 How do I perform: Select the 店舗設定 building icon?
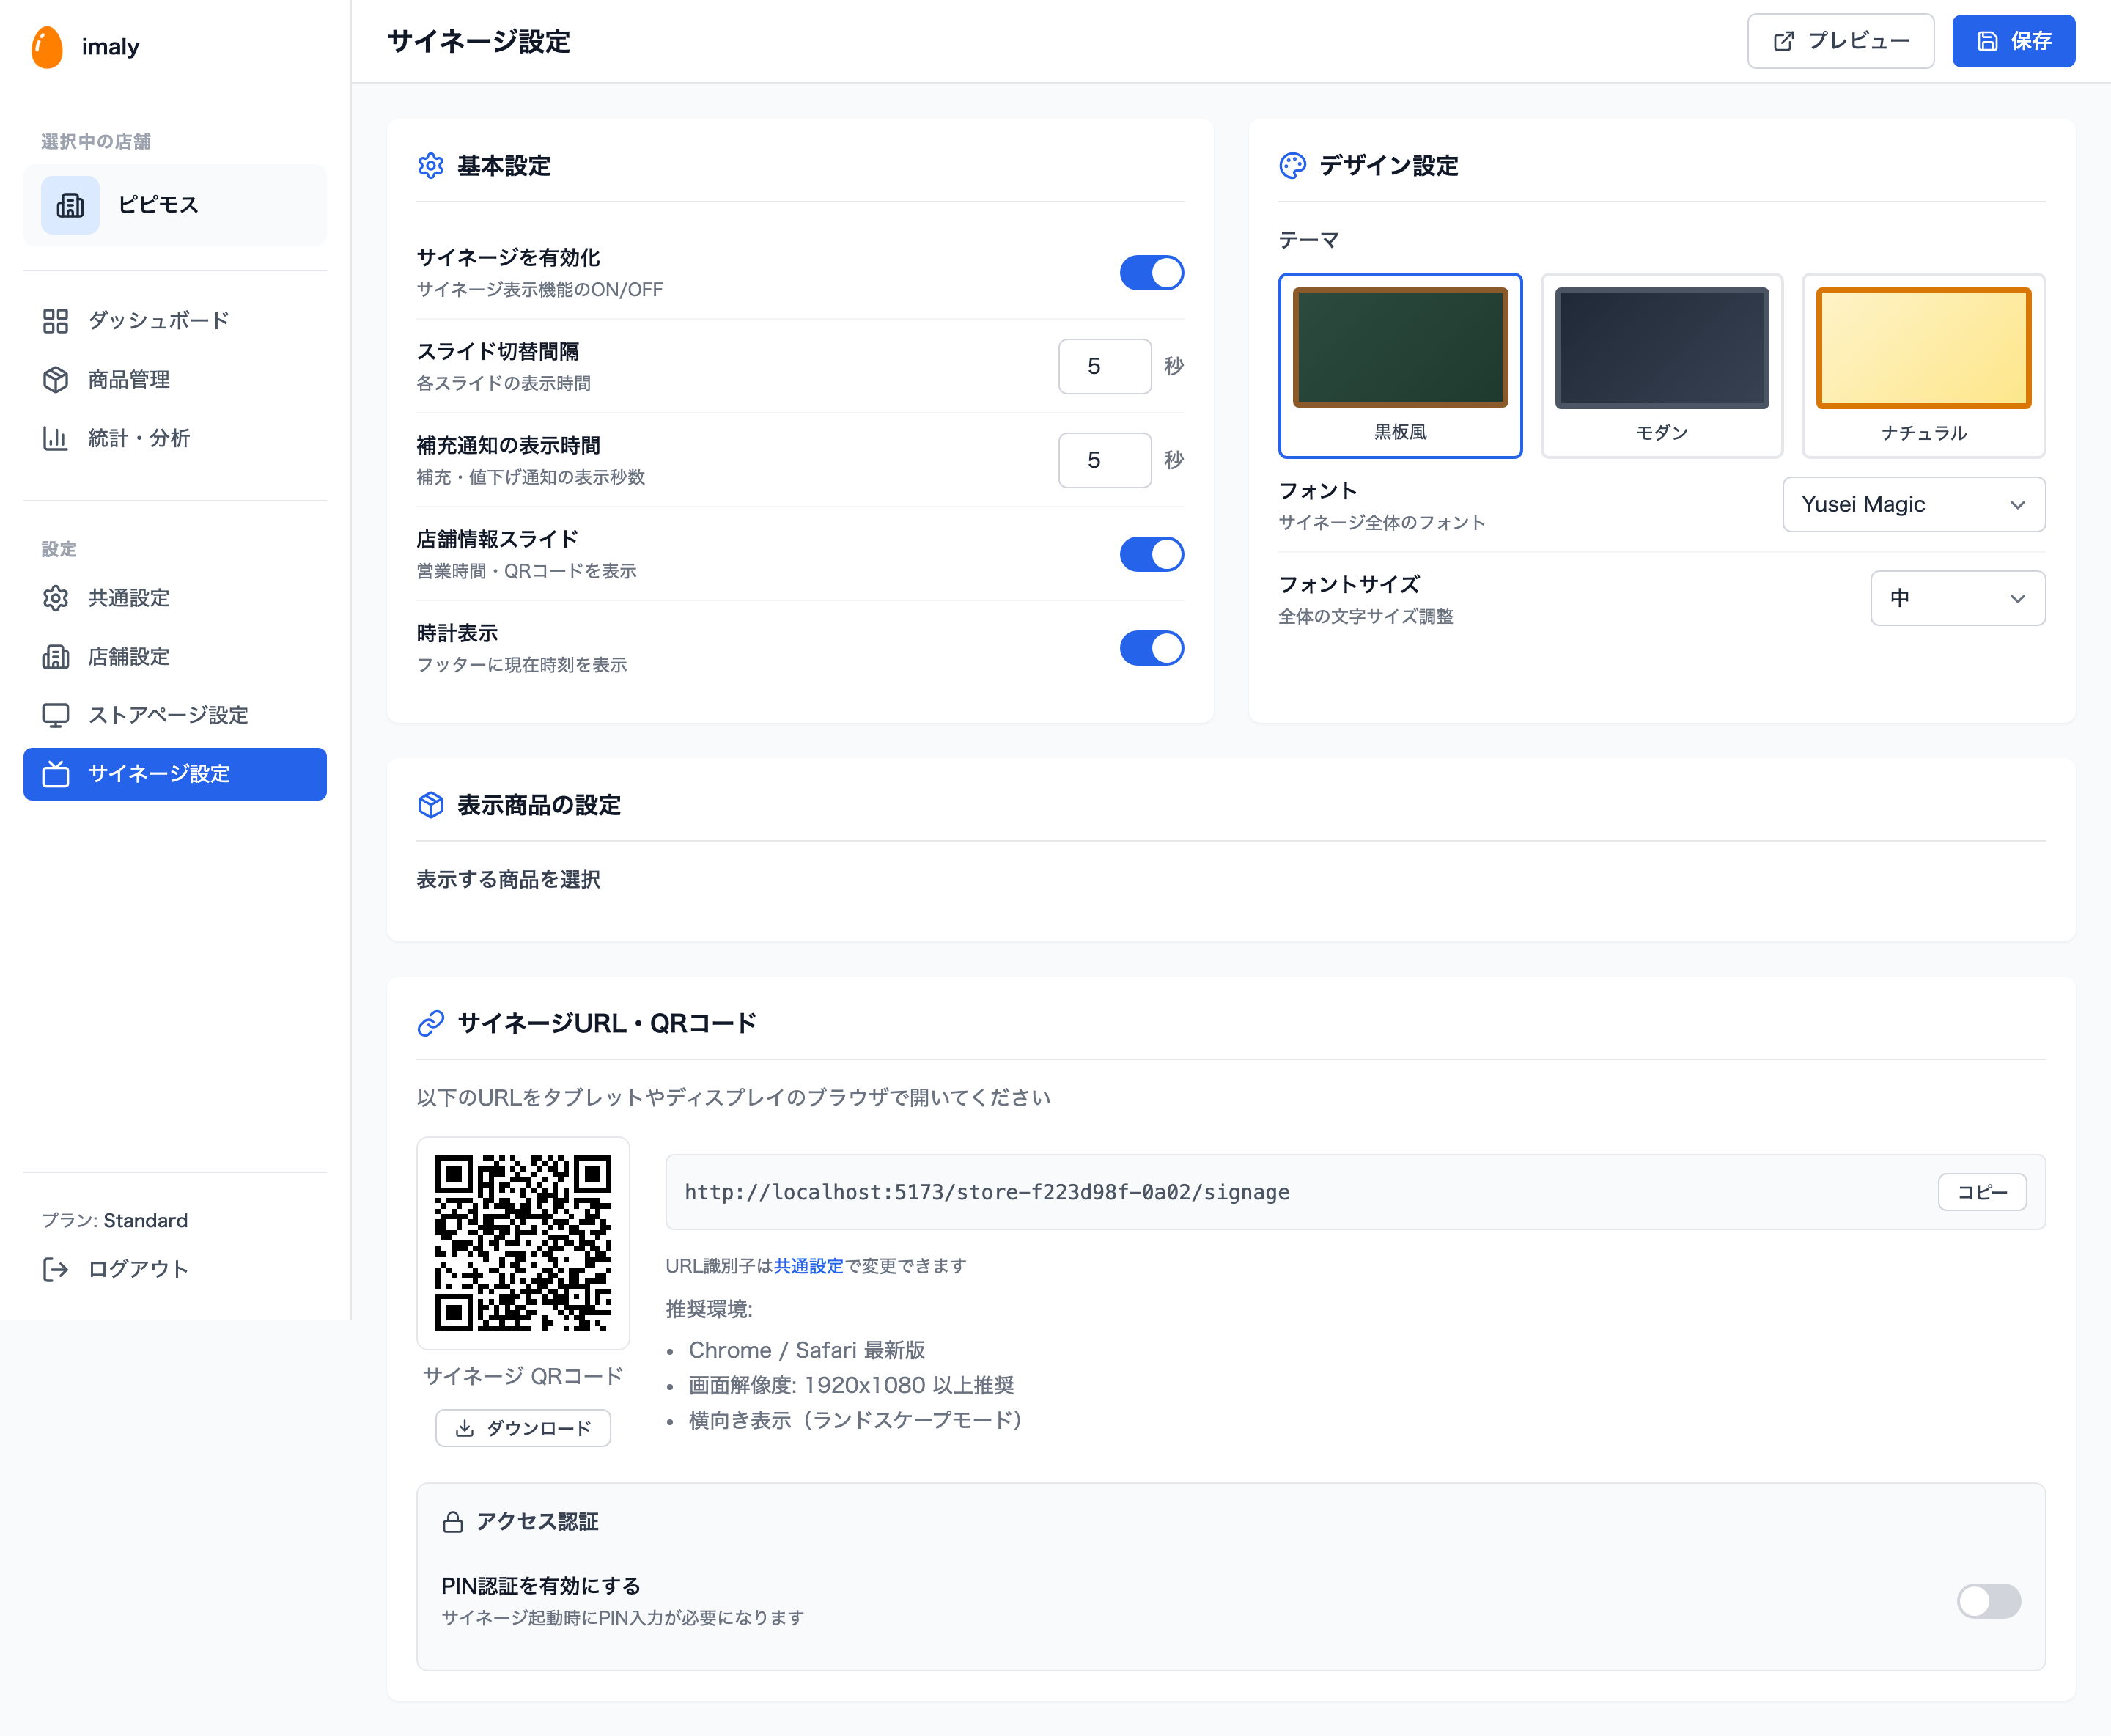(56, 657)
